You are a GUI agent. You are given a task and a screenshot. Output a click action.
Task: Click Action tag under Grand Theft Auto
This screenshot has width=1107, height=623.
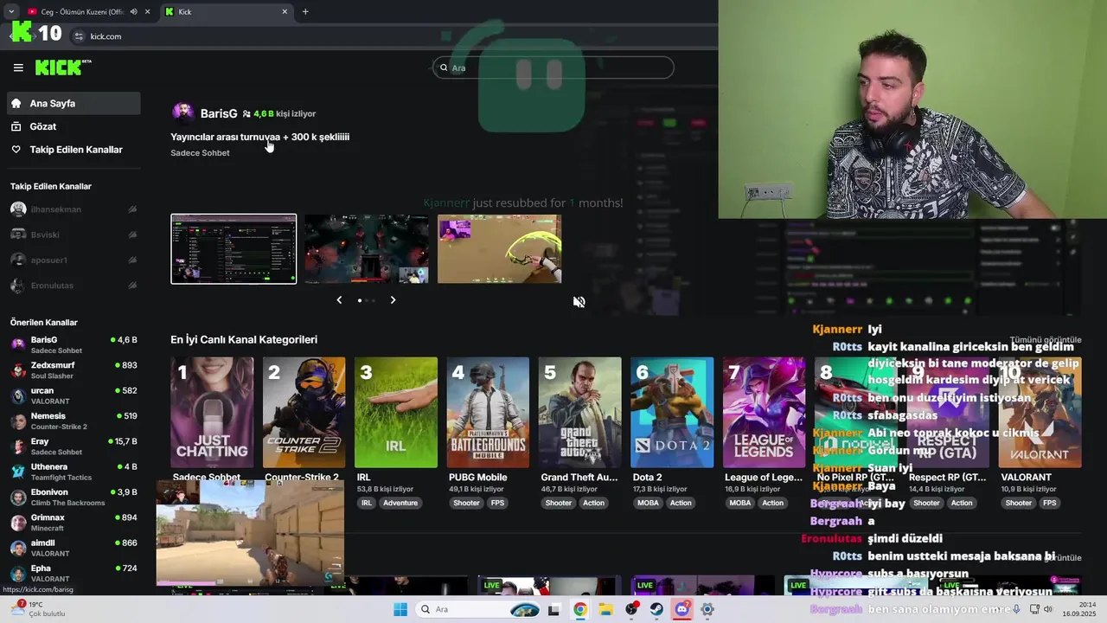(x=593, y=503)
